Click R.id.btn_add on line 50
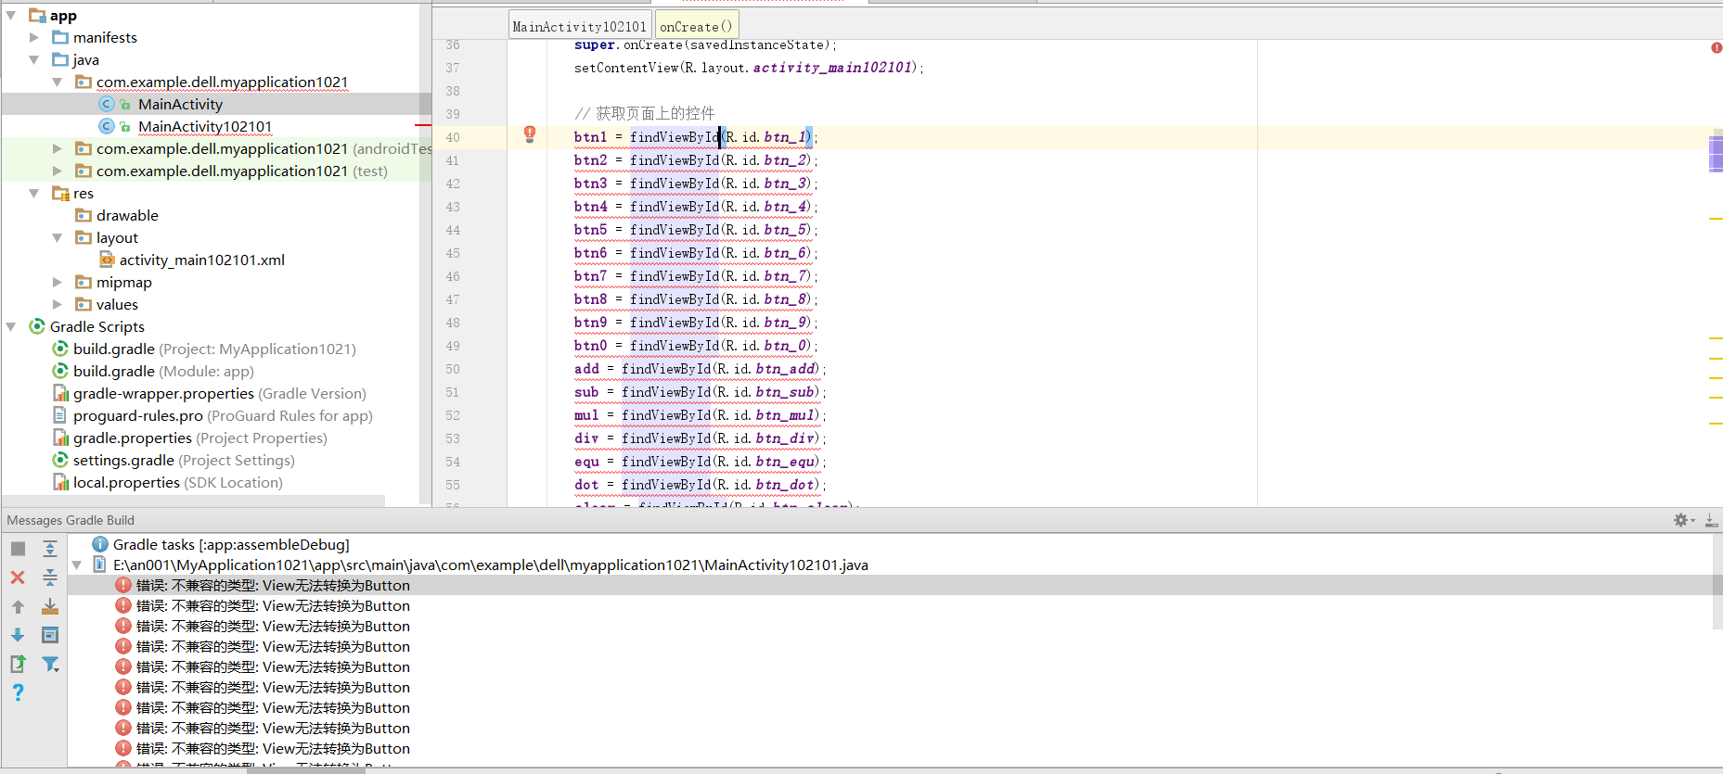 765,369
